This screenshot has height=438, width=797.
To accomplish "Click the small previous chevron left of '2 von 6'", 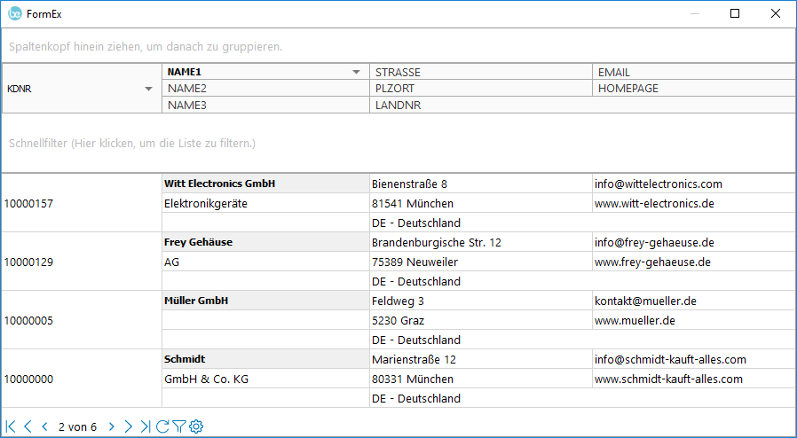I will pyautogui.click(x=44, y=426).
